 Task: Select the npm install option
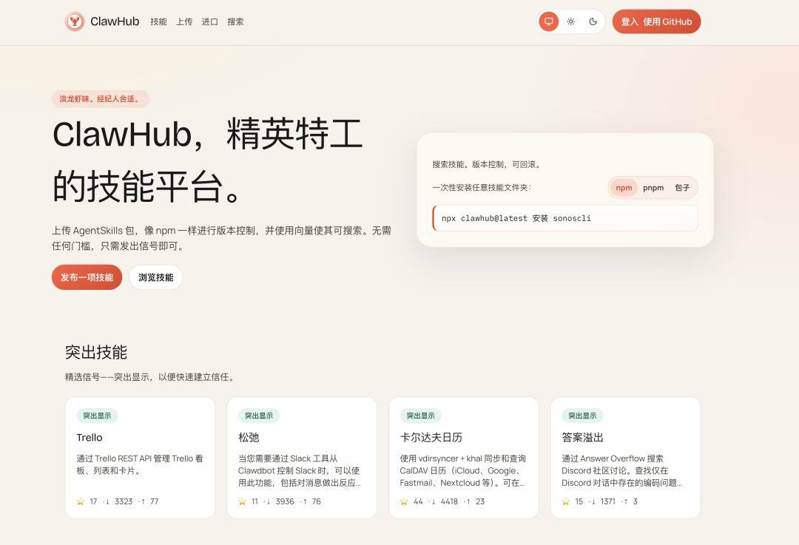click(624, 188)
